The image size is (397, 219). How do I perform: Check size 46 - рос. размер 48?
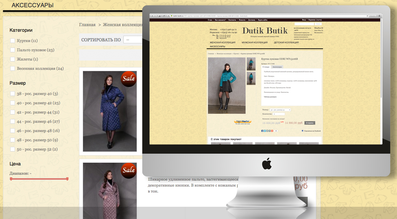[x=13, y=131]
